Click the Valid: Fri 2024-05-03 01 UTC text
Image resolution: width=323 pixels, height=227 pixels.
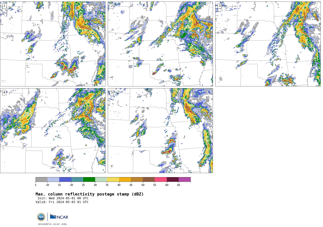62,202
